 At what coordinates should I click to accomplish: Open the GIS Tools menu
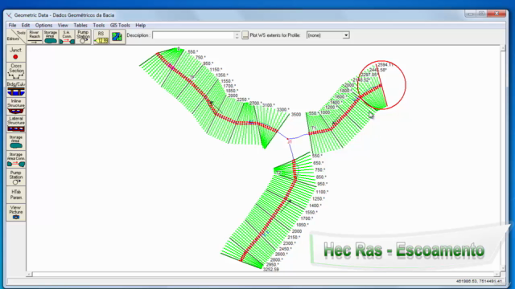(x=120, y=25)
